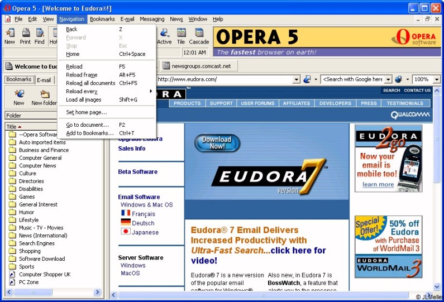The width and height of the screenshot is (444, 302).
Task: Open the PRODUCTS nav link
Action: coord(187,103)
